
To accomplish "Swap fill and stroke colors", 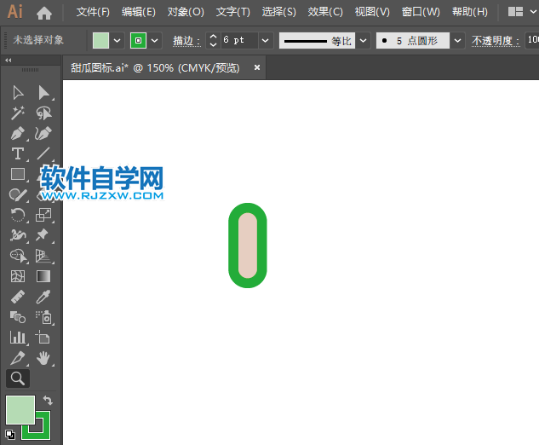I will coord(48,401).
